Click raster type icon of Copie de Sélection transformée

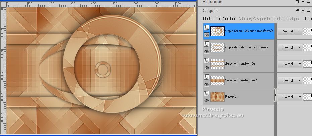click(207, 44)
